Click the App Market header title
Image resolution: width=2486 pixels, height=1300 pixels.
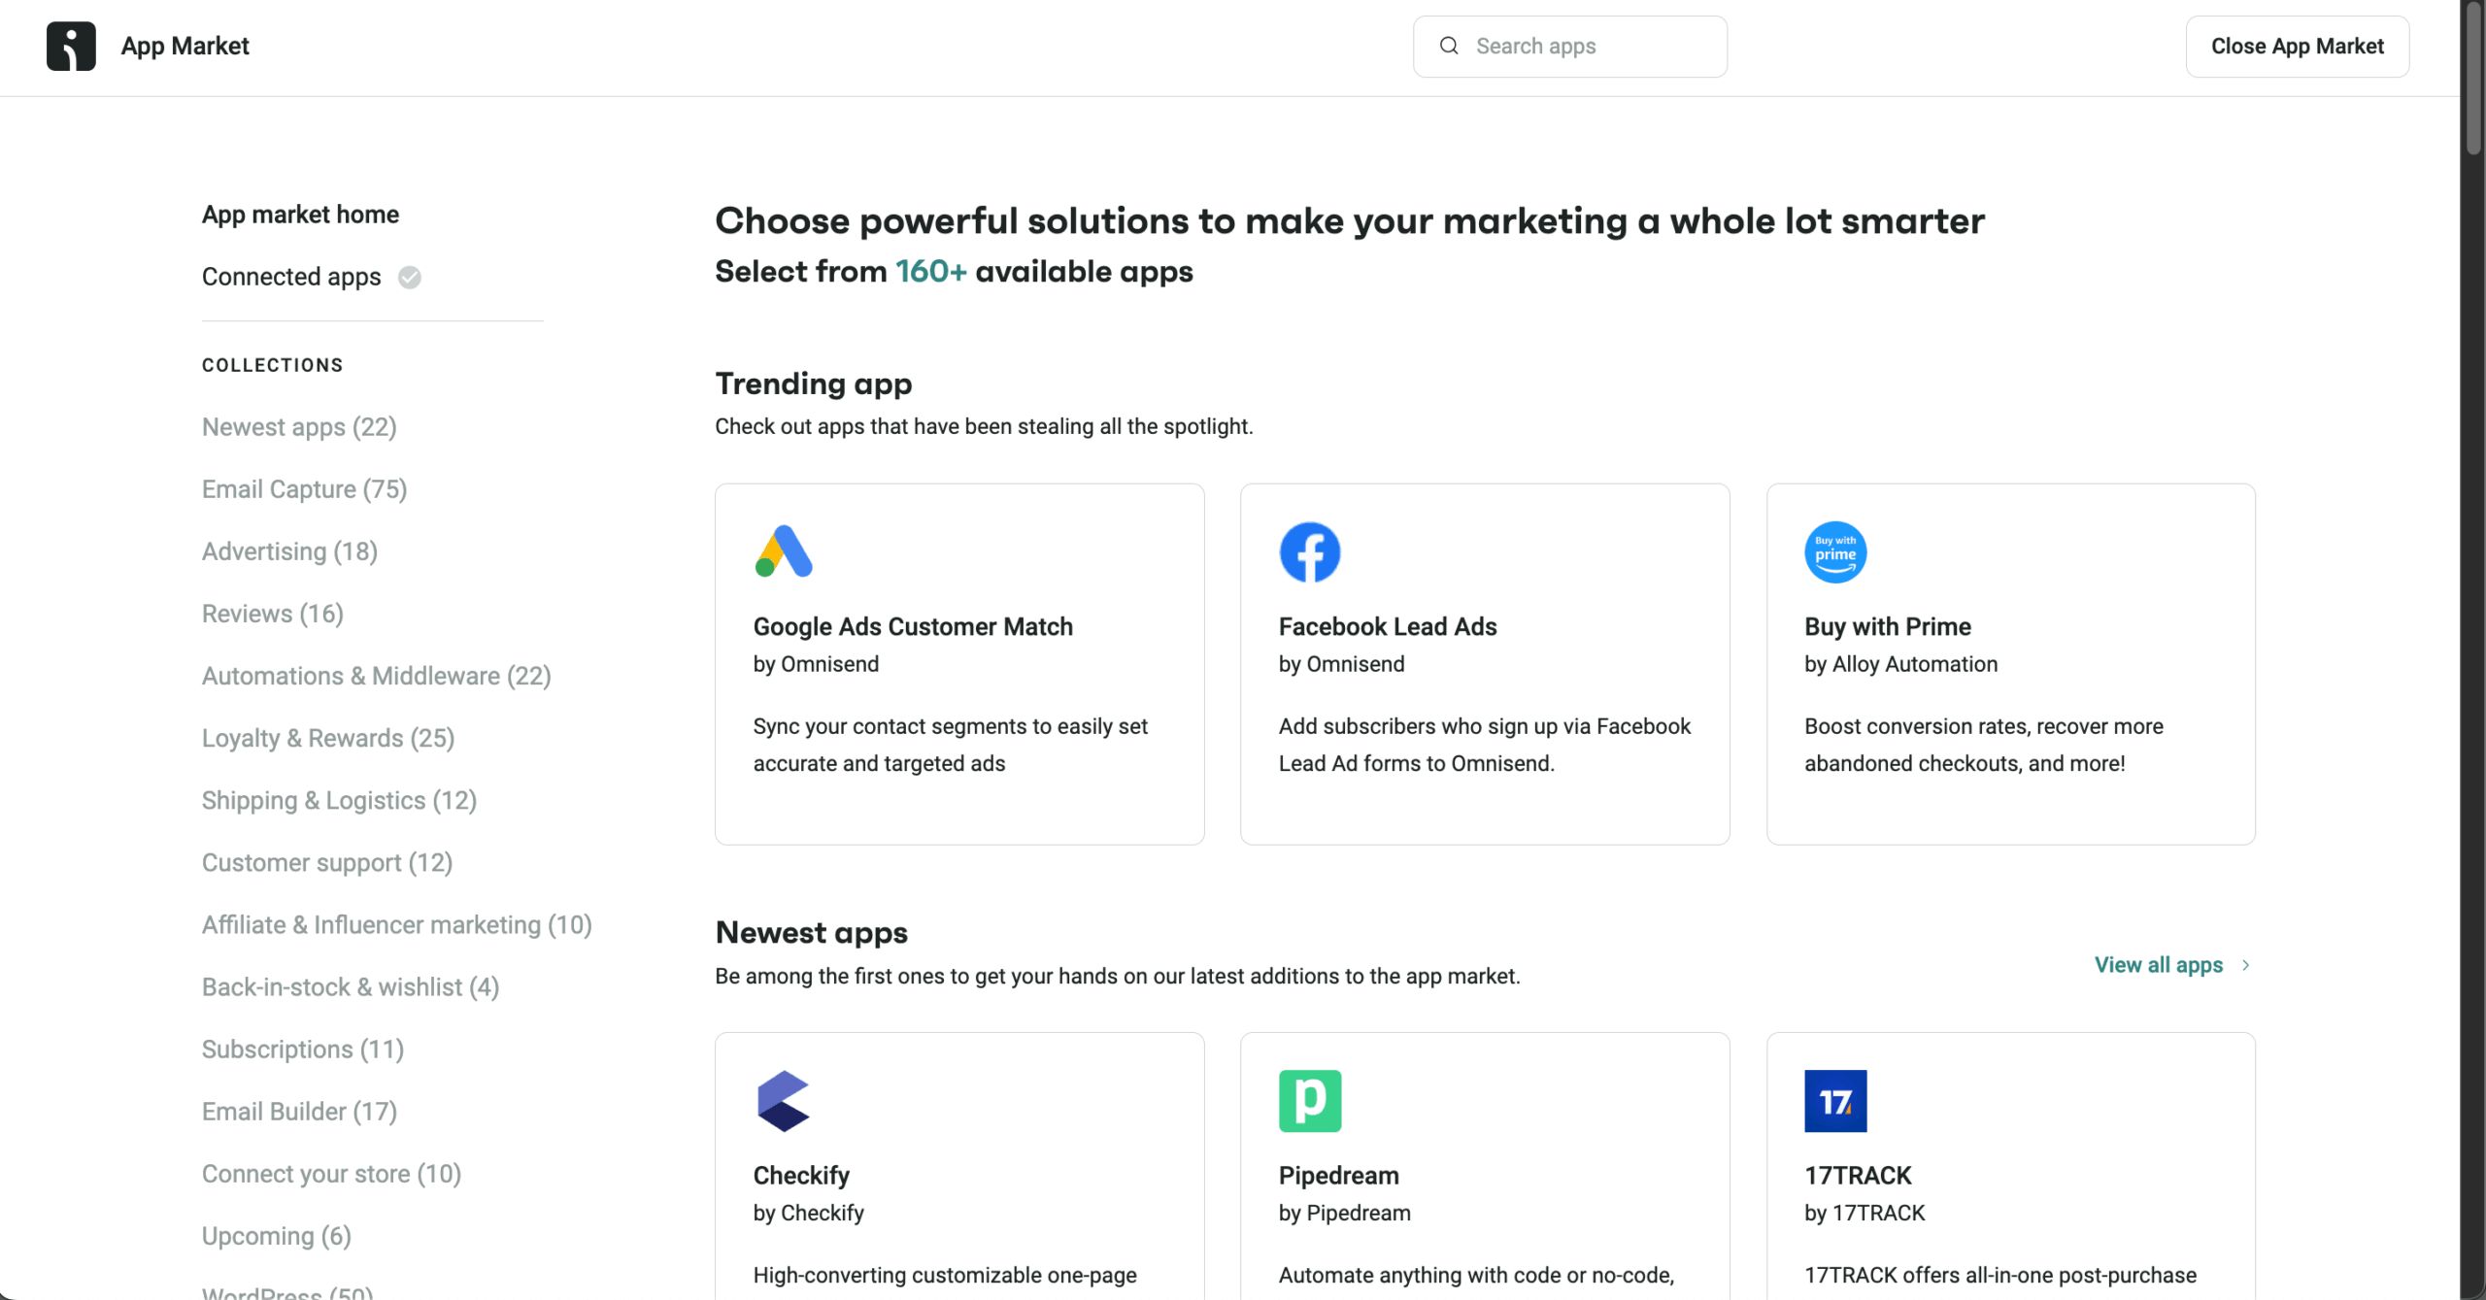coord(185,46)
